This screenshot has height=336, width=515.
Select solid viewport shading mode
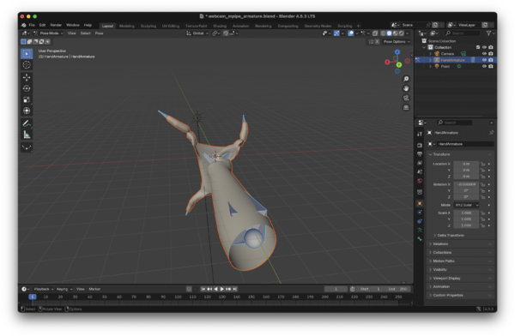(x=389, y=33)
